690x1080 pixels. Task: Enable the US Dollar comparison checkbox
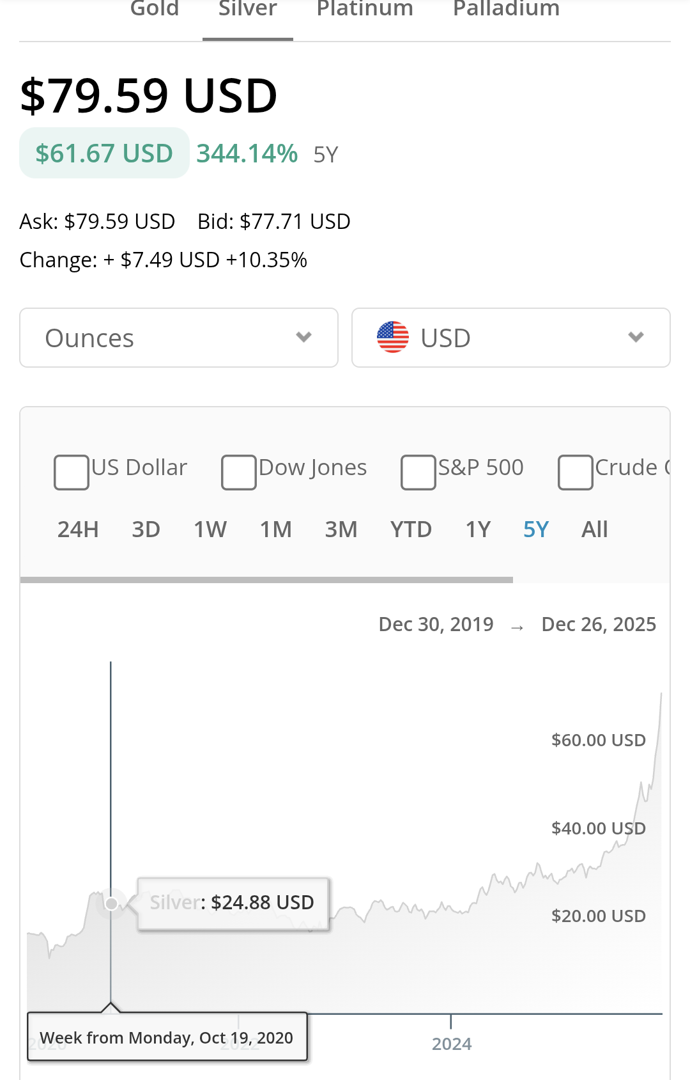coord(72,473)
